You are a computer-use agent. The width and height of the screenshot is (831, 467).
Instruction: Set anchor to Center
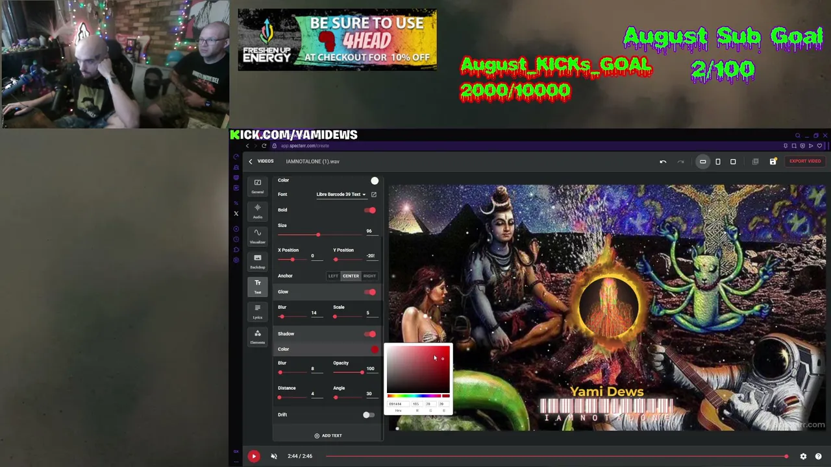(351, 276)
